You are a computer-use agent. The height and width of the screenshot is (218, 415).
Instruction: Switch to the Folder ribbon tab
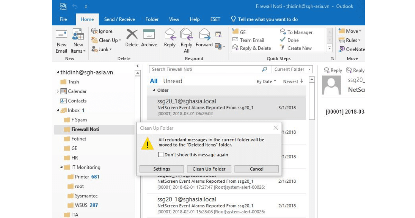point(152,19)
